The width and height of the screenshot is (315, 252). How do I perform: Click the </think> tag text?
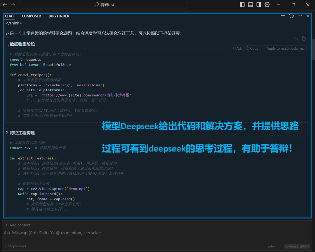[x=14, y=23]
